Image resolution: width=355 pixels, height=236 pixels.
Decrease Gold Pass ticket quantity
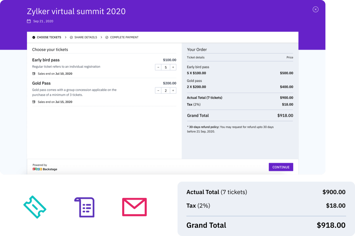tap(158, 90)
